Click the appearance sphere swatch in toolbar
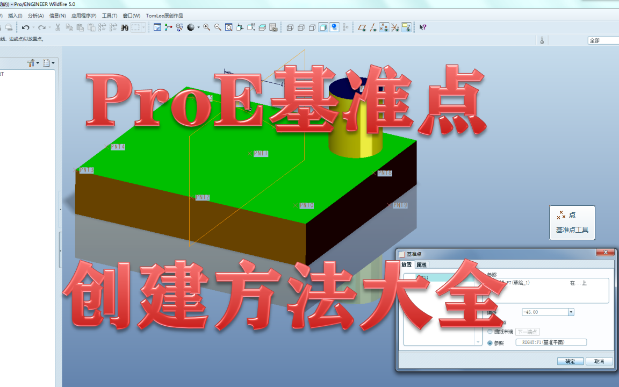The height and width of the screenshot is (387, 619). coord(191,27)
